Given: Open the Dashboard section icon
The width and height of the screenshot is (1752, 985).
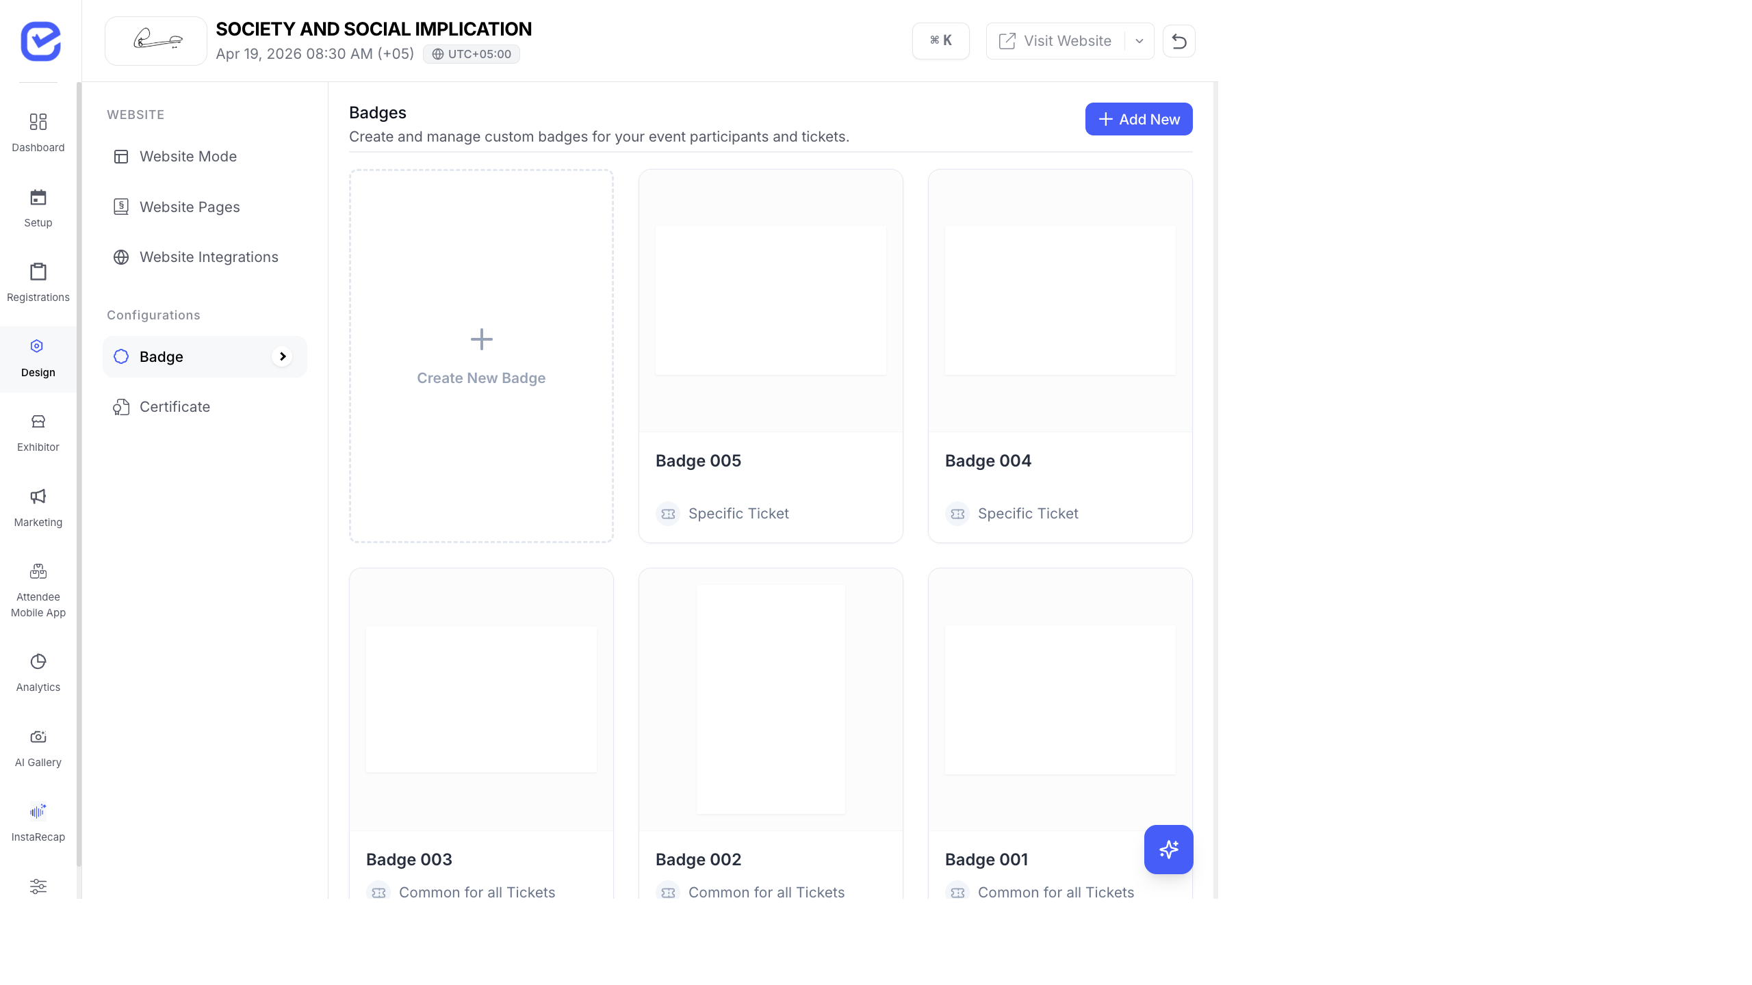Looking at the screenshot, I should 38,122.
